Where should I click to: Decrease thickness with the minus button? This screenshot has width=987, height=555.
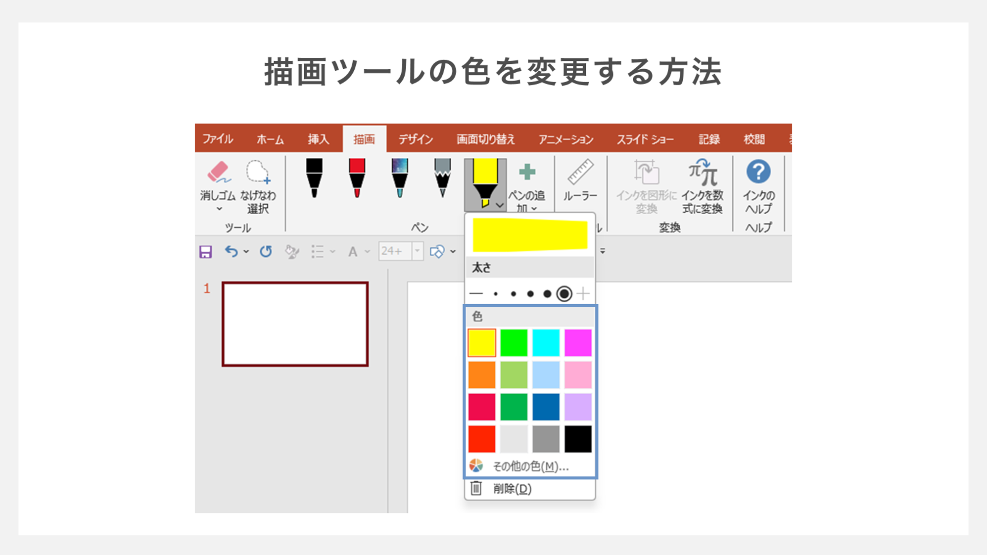pyautogui.click(x=476, y=294)
